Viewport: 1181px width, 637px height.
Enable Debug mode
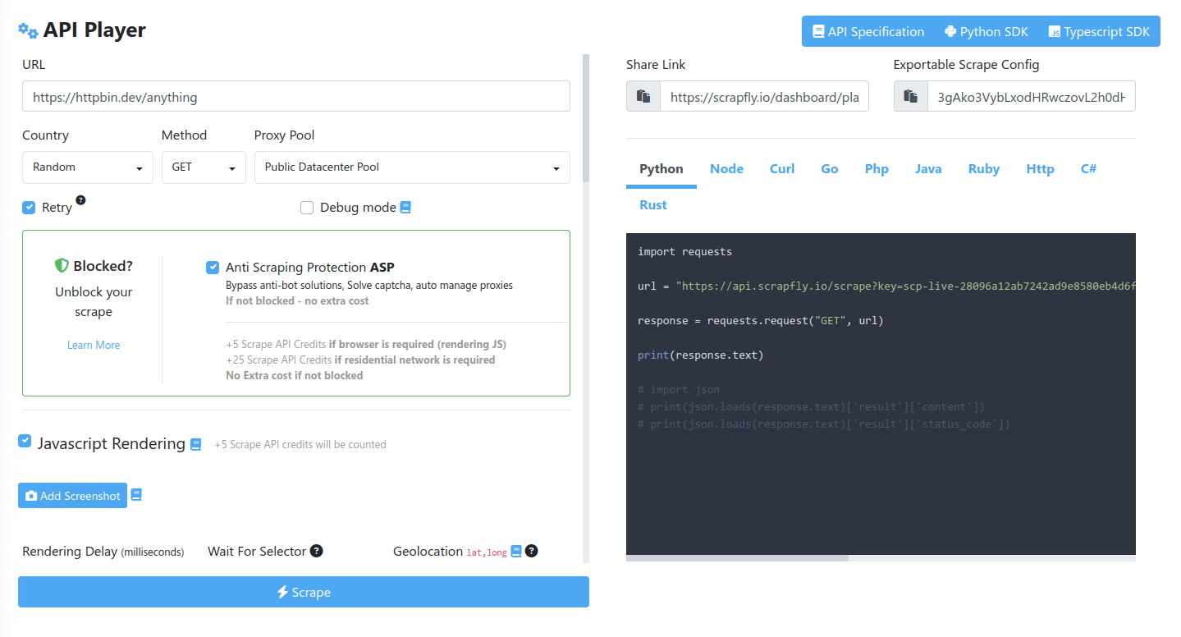coord(306,207)
